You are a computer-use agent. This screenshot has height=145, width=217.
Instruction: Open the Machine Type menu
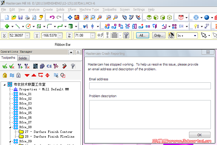[x=89, y=9]
